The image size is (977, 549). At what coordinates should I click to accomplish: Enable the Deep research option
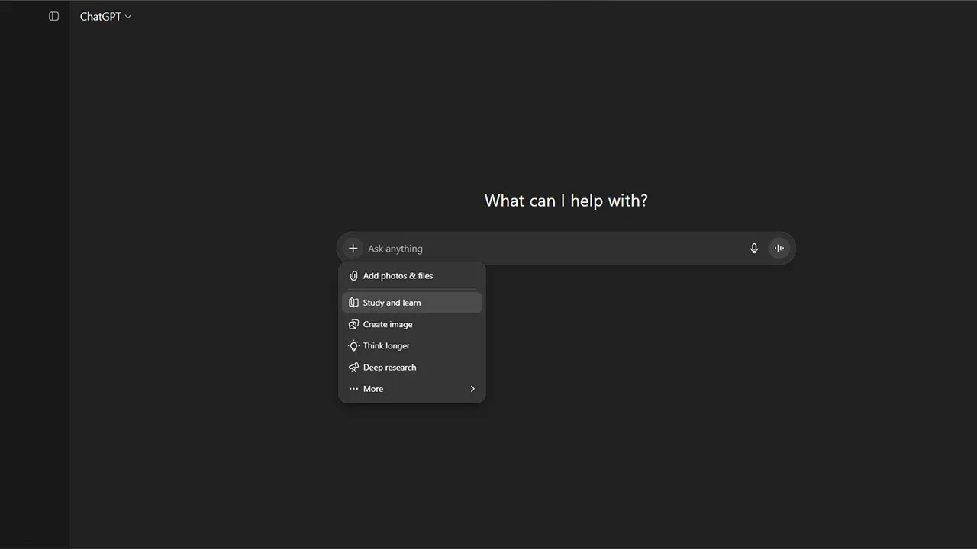pyautogui.click(x=389, y=368)
